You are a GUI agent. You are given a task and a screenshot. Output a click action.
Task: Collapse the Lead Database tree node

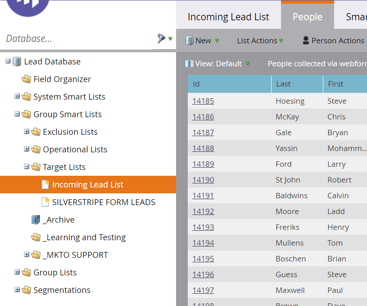pos(8,61)
